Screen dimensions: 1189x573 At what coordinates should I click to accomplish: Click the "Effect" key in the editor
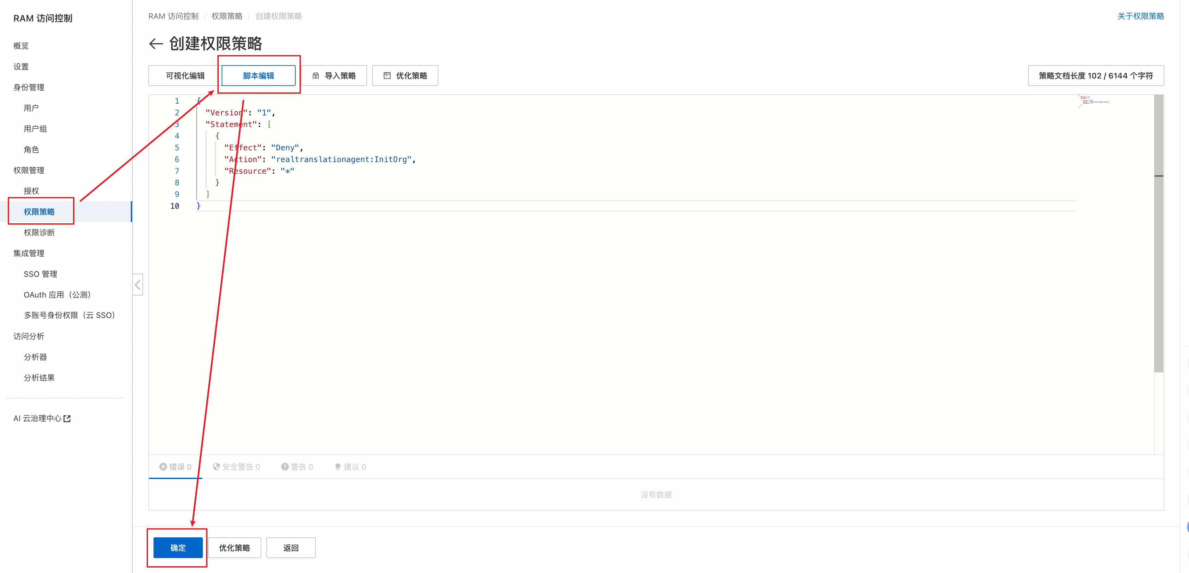[x=243, y=147]
